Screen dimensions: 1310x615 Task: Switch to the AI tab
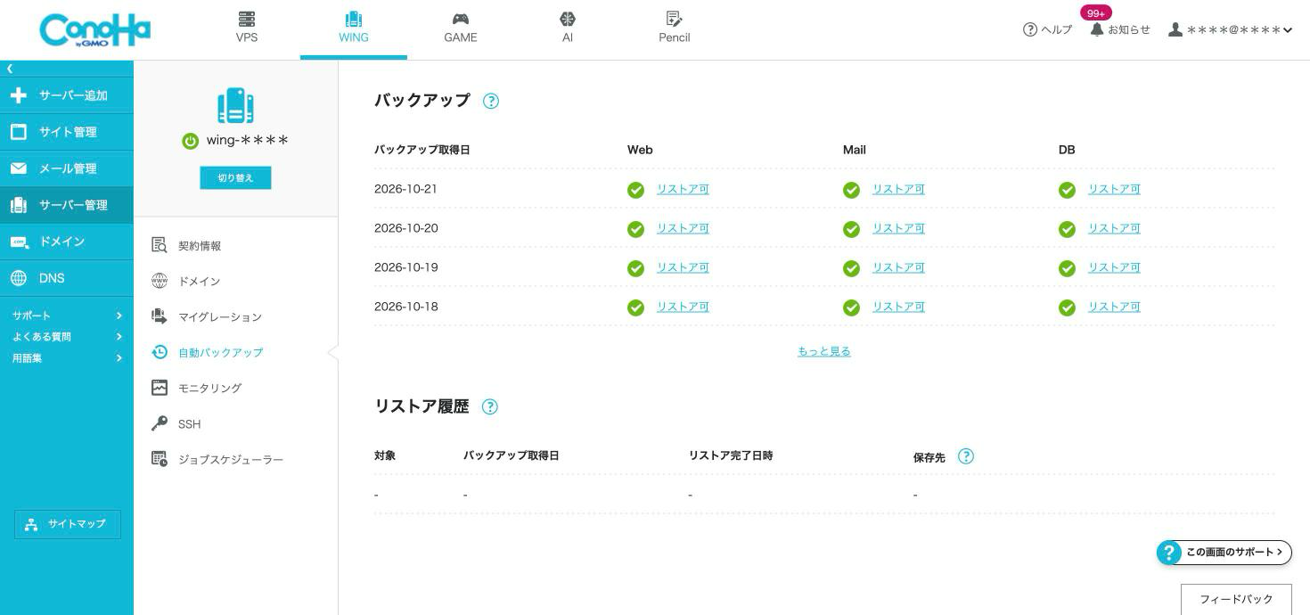click(568, 29)
